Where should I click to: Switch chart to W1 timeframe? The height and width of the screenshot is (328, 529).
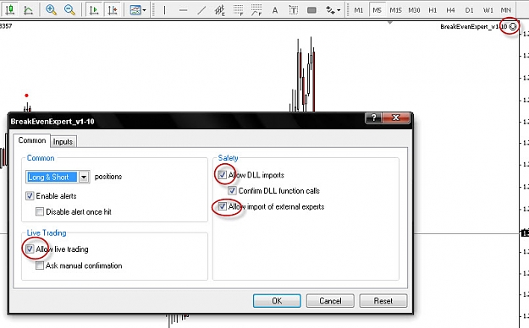(x=488, y=10)
